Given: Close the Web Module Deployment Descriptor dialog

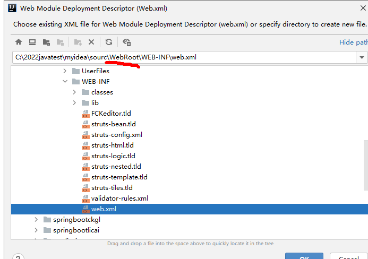Looking at the screenshot, I should point(363,8).
